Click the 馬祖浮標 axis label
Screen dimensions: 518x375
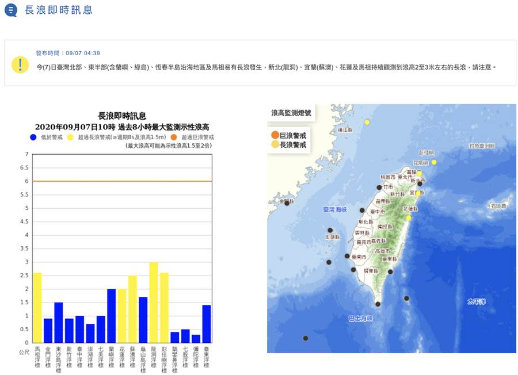pyautogui.click(x=37, y=357)
